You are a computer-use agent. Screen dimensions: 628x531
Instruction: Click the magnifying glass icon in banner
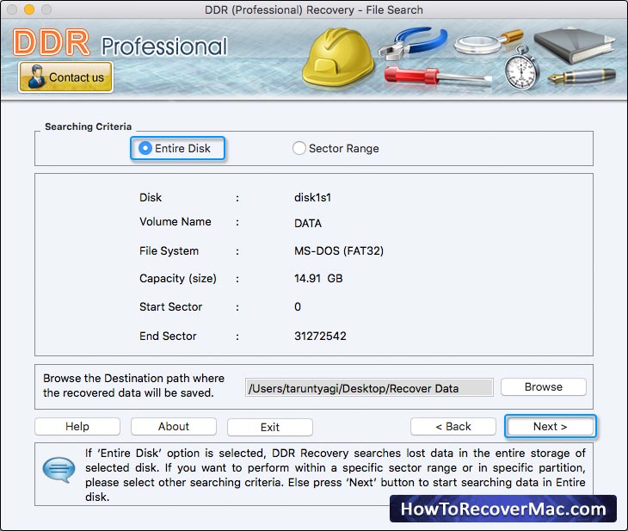point(488,42)
